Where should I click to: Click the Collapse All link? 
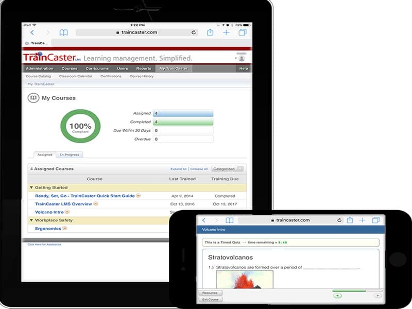[199, 169]
